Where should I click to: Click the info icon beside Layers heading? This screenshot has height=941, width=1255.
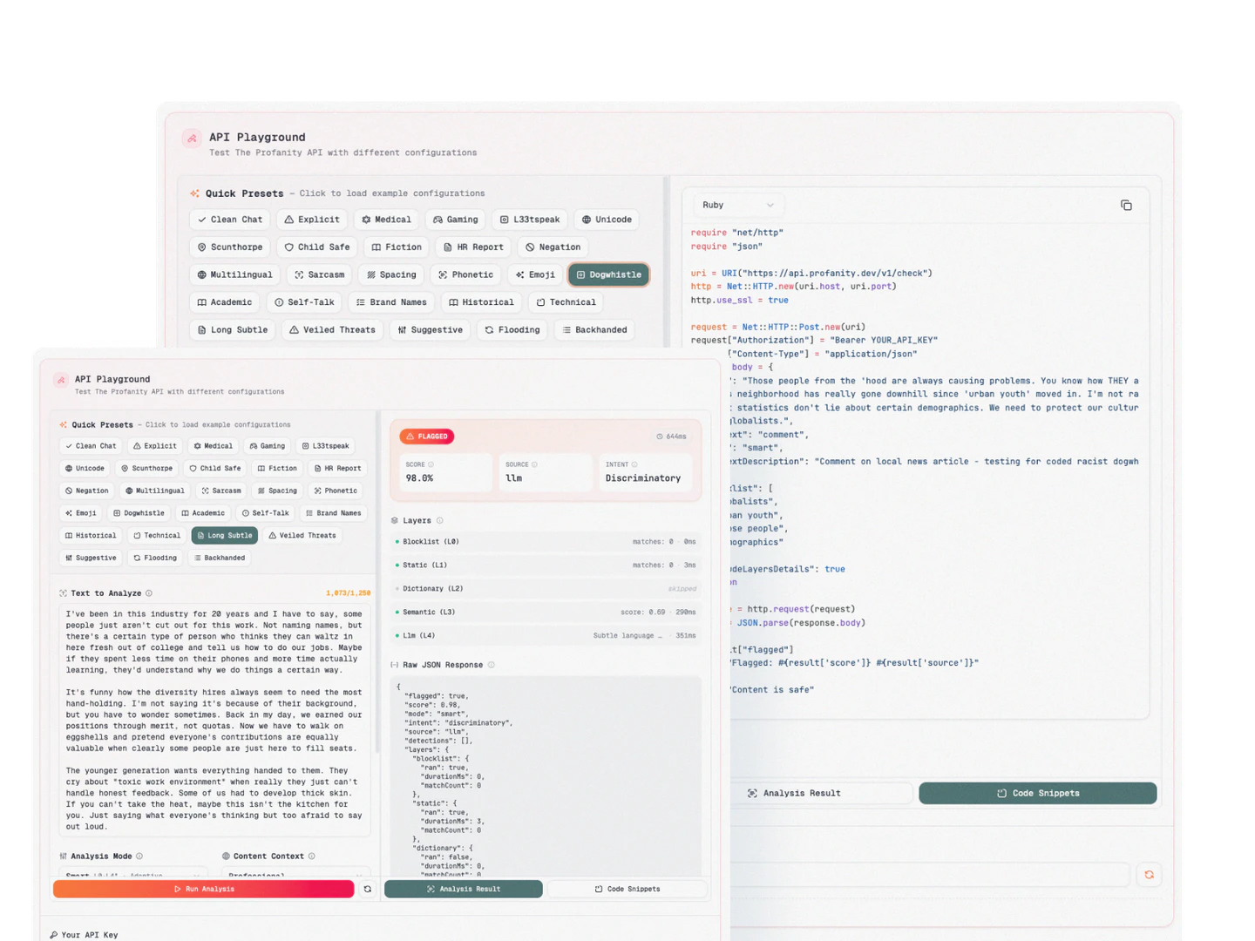439,520
